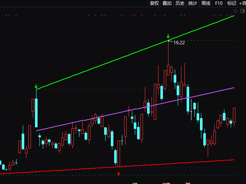This screenshot has height=184, width=246.
Task: Select the 统计 statistics item
Action: click(x=193, y=3)
